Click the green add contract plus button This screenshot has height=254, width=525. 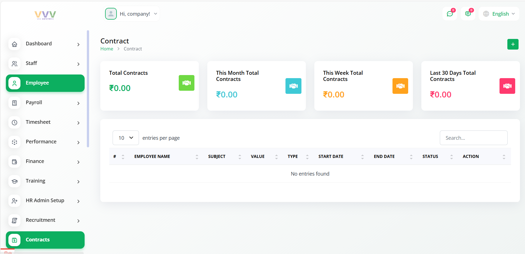[x=513, y=44]
